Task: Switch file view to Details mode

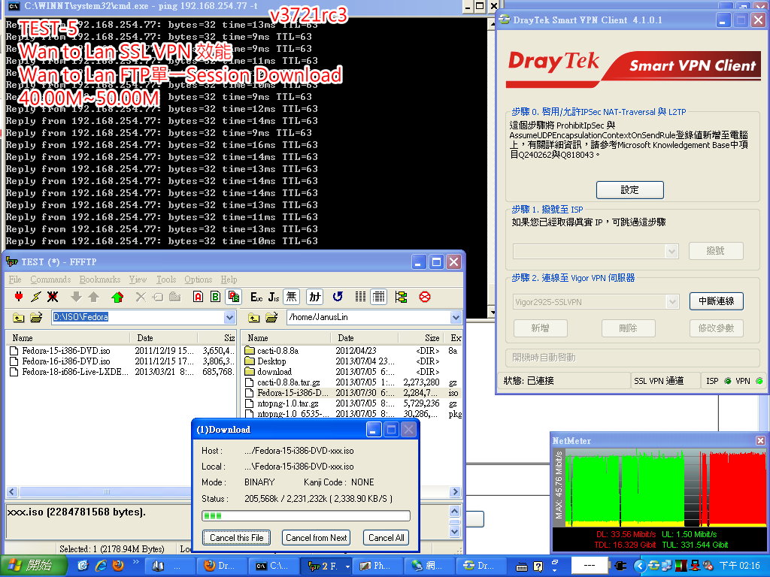Action: pos(378,297)
